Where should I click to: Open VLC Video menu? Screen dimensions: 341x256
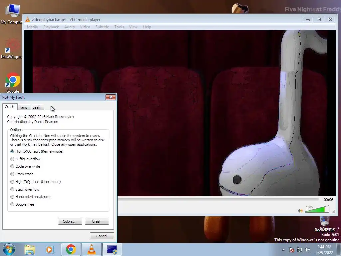(85, 27)
